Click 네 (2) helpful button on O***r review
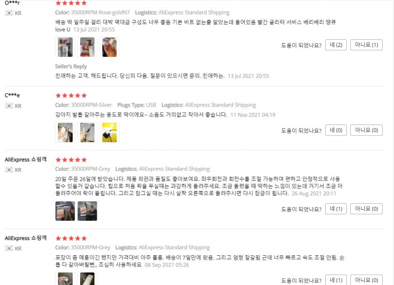The width and height of the screenshot is (394, 285). (x=336, y=45)
